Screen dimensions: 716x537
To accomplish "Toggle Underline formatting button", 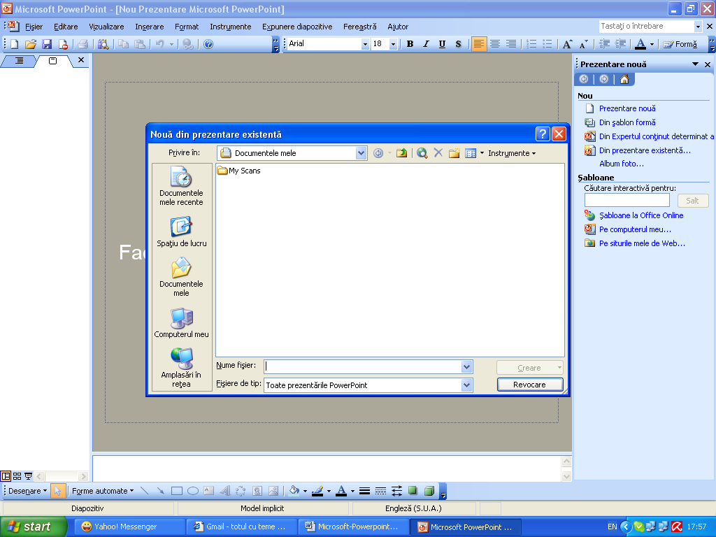I will coord(442,44).
